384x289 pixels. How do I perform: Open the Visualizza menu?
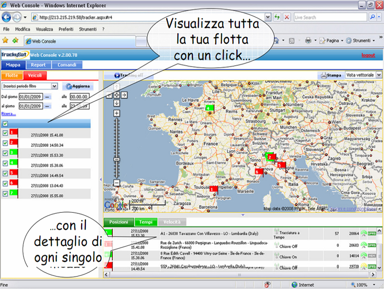click(44, 29)
